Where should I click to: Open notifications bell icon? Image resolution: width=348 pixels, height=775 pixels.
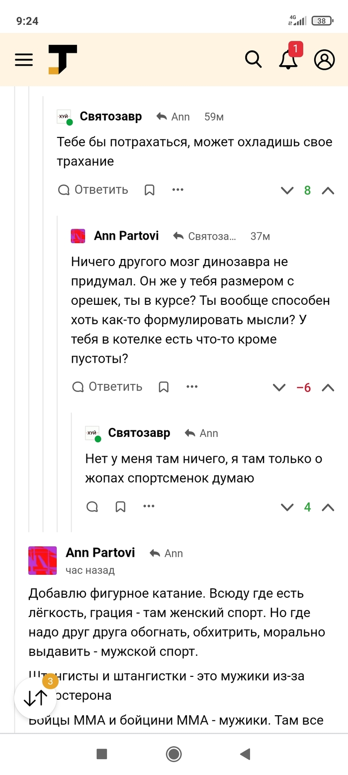tap(288, 60)
